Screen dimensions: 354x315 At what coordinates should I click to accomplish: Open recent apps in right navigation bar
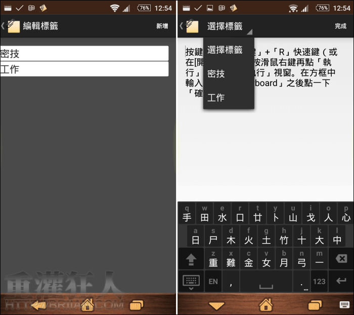pyautogui.click(x=315, y=305)
